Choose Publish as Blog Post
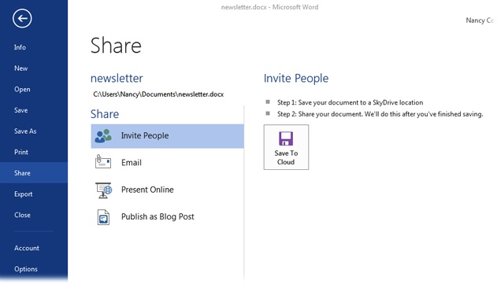Viewport: 497px width, 284px height. 167,217
